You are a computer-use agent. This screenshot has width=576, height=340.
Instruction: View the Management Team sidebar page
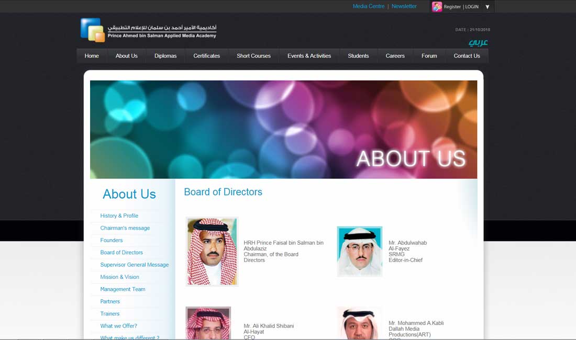(x=123, y=289)
